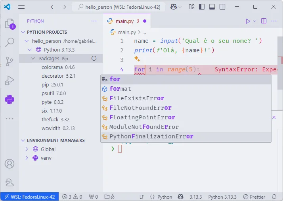Open the Search view in activity bar
The height and width of the screenshot is (201, 283).
pos(10,42)
